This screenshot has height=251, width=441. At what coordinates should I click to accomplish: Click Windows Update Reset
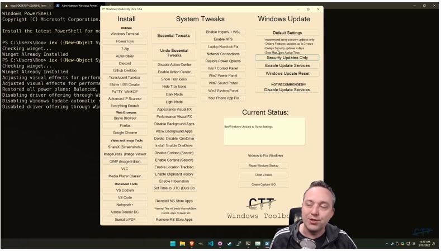coord(287,73)
